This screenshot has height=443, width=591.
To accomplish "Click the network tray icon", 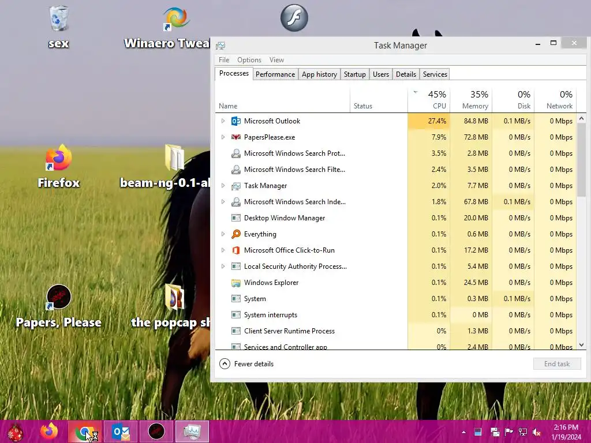I will coord(523,432).
